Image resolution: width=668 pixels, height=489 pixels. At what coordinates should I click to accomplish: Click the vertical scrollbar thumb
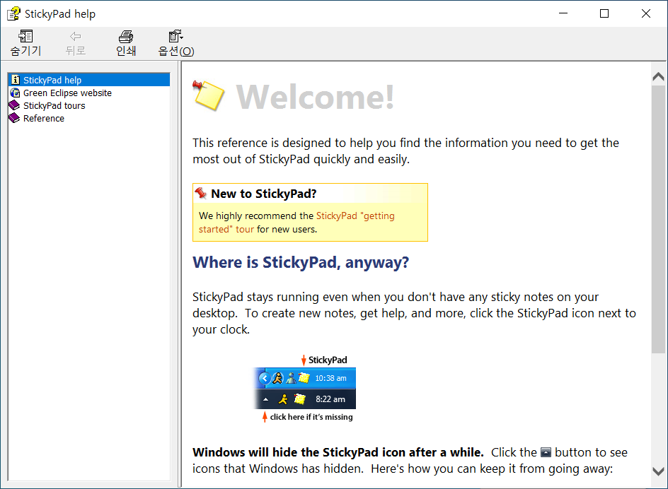[658, 219]
